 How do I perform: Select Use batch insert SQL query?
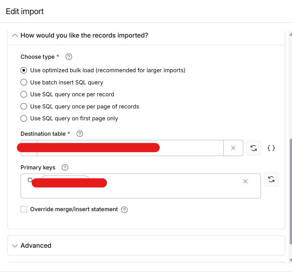(24, 82)
